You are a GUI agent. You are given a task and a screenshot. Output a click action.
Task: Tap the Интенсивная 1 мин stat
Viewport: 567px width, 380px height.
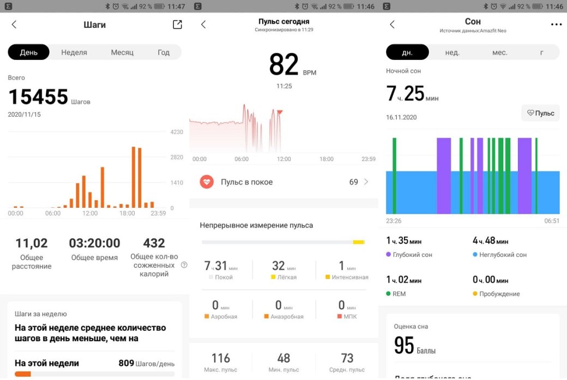pyautogui.click(x=347, y=270)
